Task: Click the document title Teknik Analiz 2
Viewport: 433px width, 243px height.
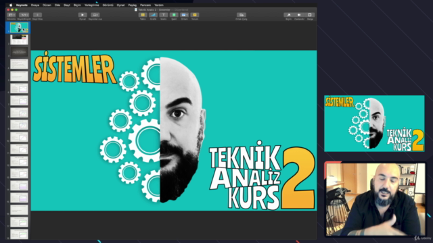Action: pos(155,9)
